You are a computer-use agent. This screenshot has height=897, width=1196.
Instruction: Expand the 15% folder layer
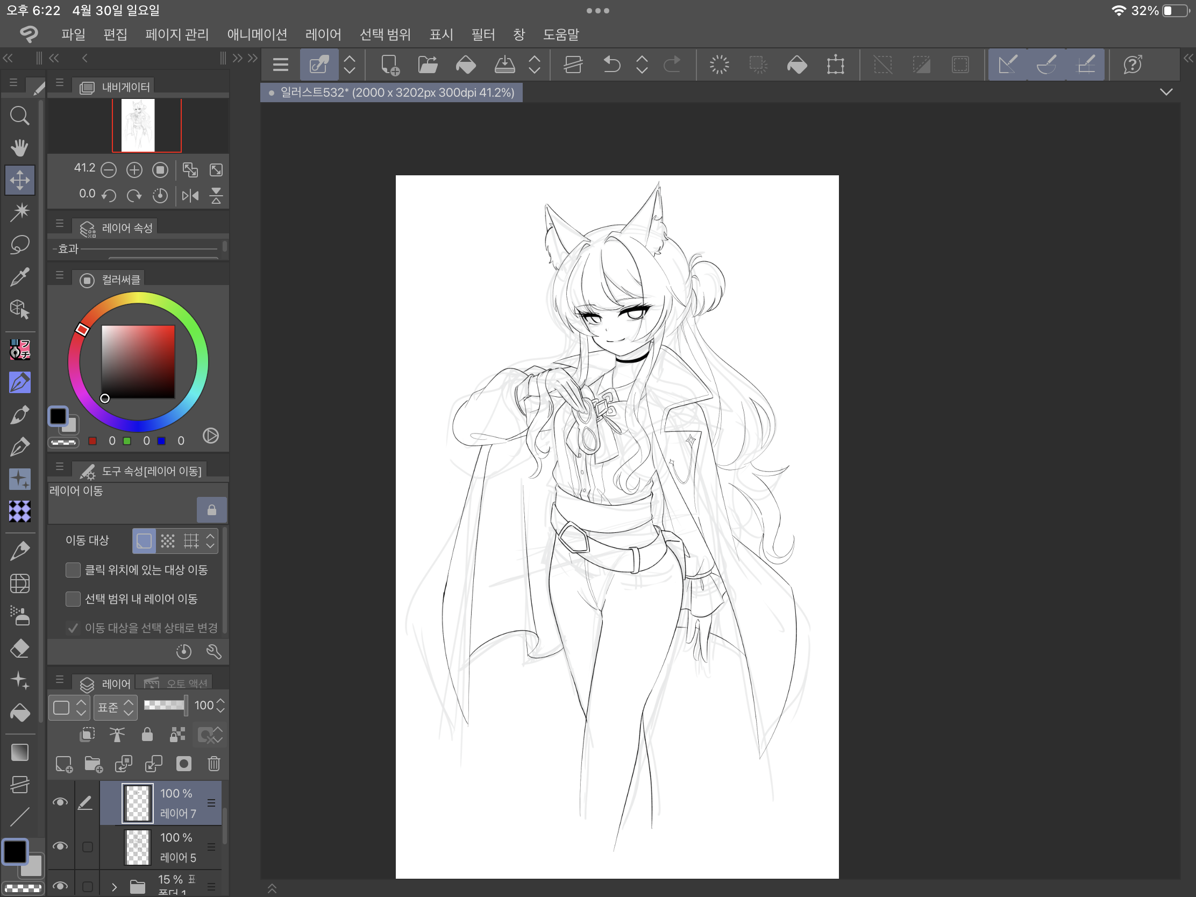114,886
